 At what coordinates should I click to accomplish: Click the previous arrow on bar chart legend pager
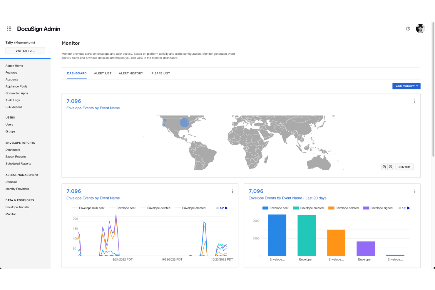(400, 208)
